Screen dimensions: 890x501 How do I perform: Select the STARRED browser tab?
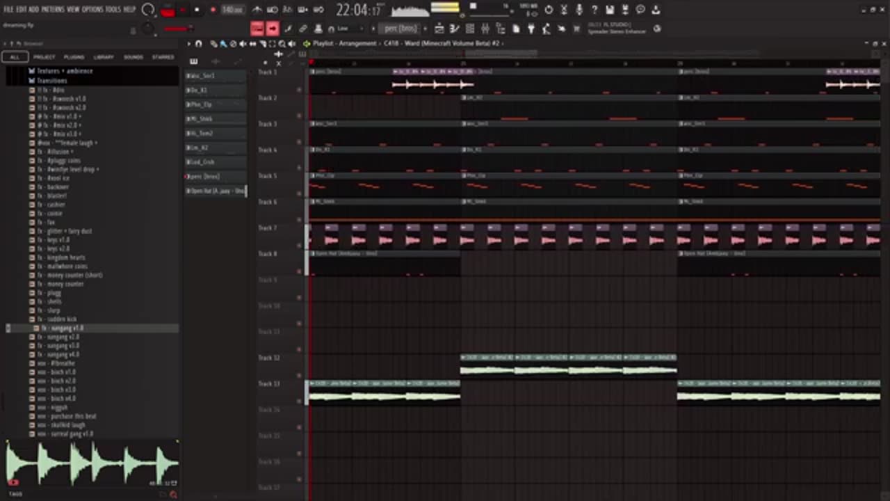[x=163, y=57]
